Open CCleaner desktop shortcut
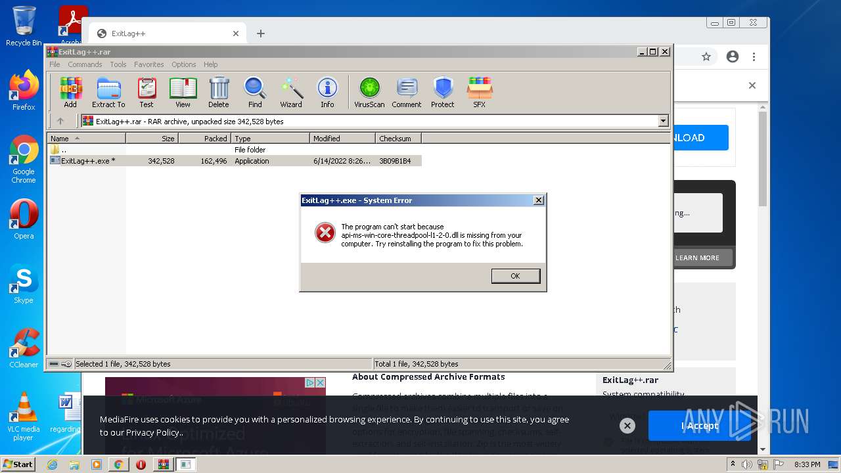Screen dimensions: 841x473 tap(24, 348)
